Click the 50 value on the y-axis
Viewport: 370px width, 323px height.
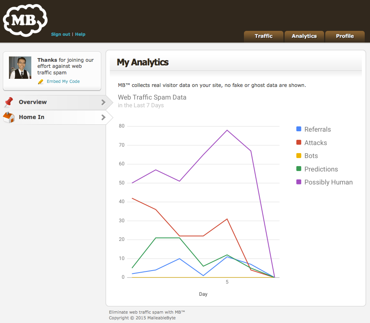point(122,183)
